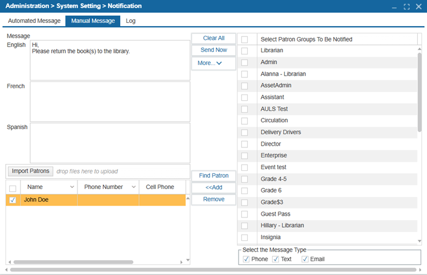
Task: Click Send Now button
Action: pyautogui.click(x=213, y=50)
